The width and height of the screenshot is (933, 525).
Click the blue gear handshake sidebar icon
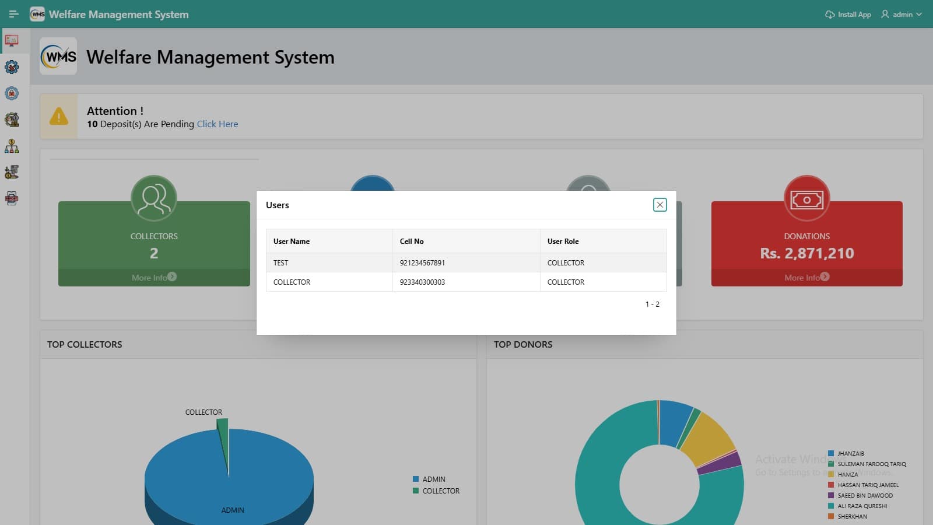click(x=12, y=67)
